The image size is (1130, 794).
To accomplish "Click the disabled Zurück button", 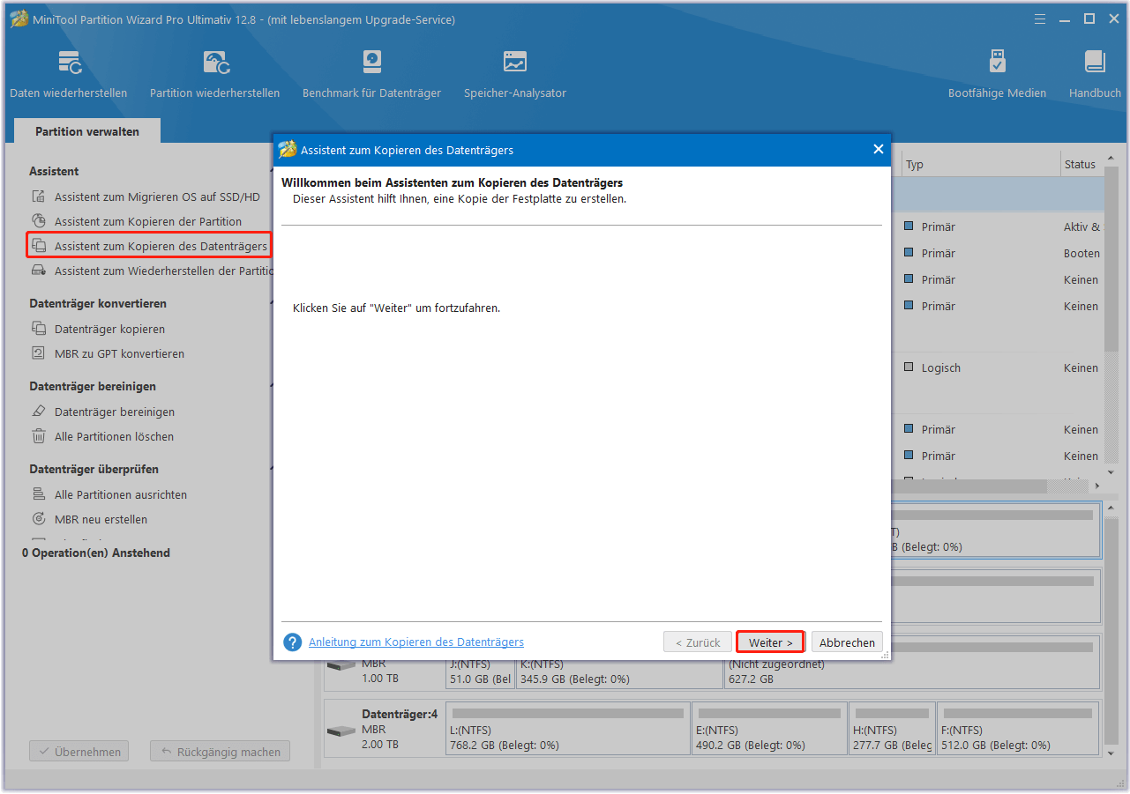I will [x=698, y=642].
